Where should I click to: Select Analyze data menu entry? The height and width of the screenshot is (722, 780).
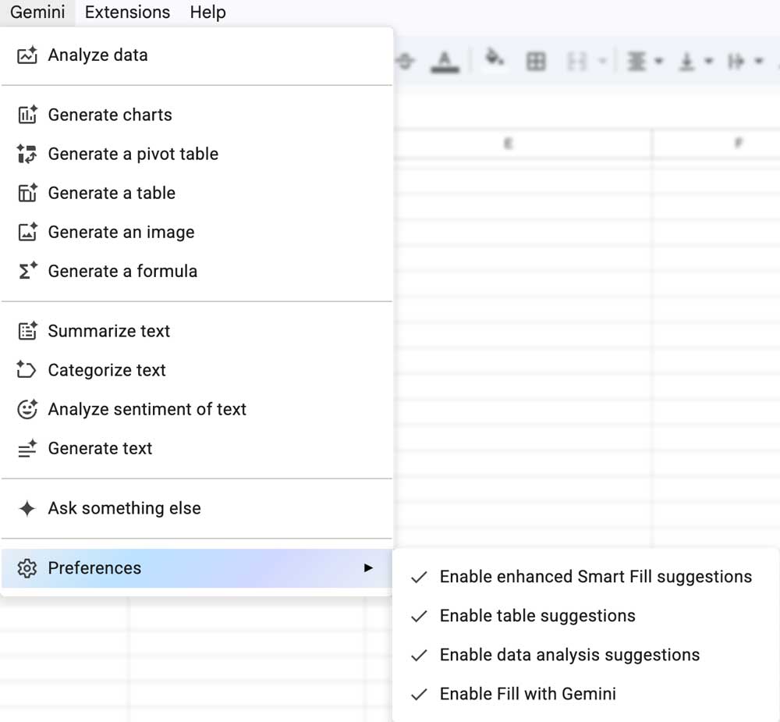click(x=197, y=55)
